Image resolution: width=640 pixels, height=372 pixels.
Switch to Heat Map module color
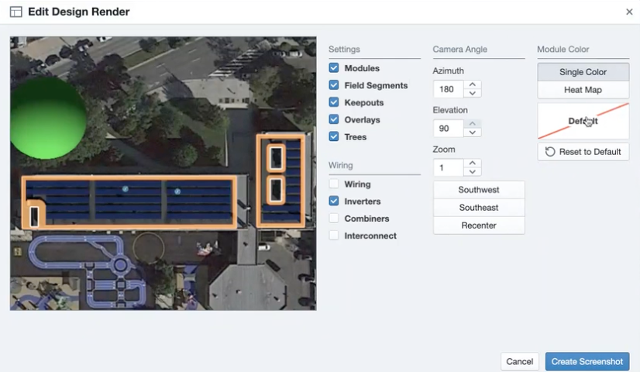point(583,90)
